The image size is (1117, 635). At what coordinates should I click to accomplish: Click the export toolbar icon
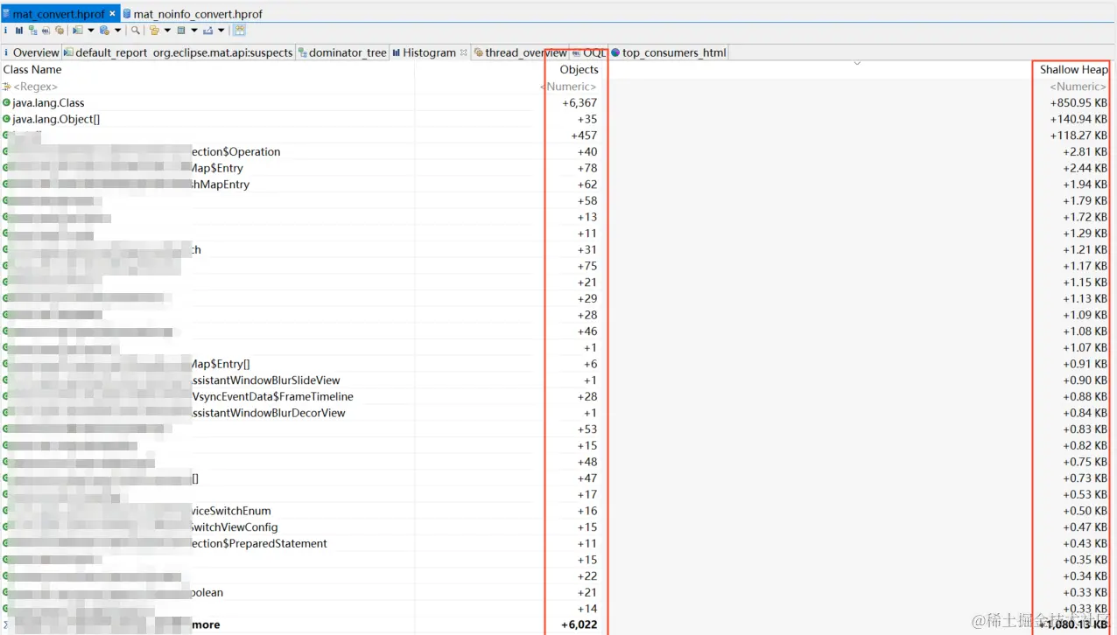[207, 30]
